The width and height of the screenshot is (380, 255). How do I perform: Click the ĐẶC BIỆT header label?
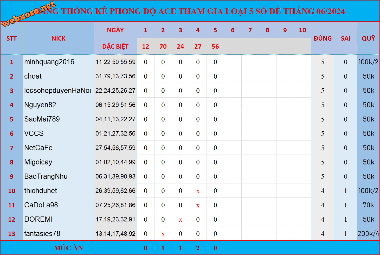115,46
